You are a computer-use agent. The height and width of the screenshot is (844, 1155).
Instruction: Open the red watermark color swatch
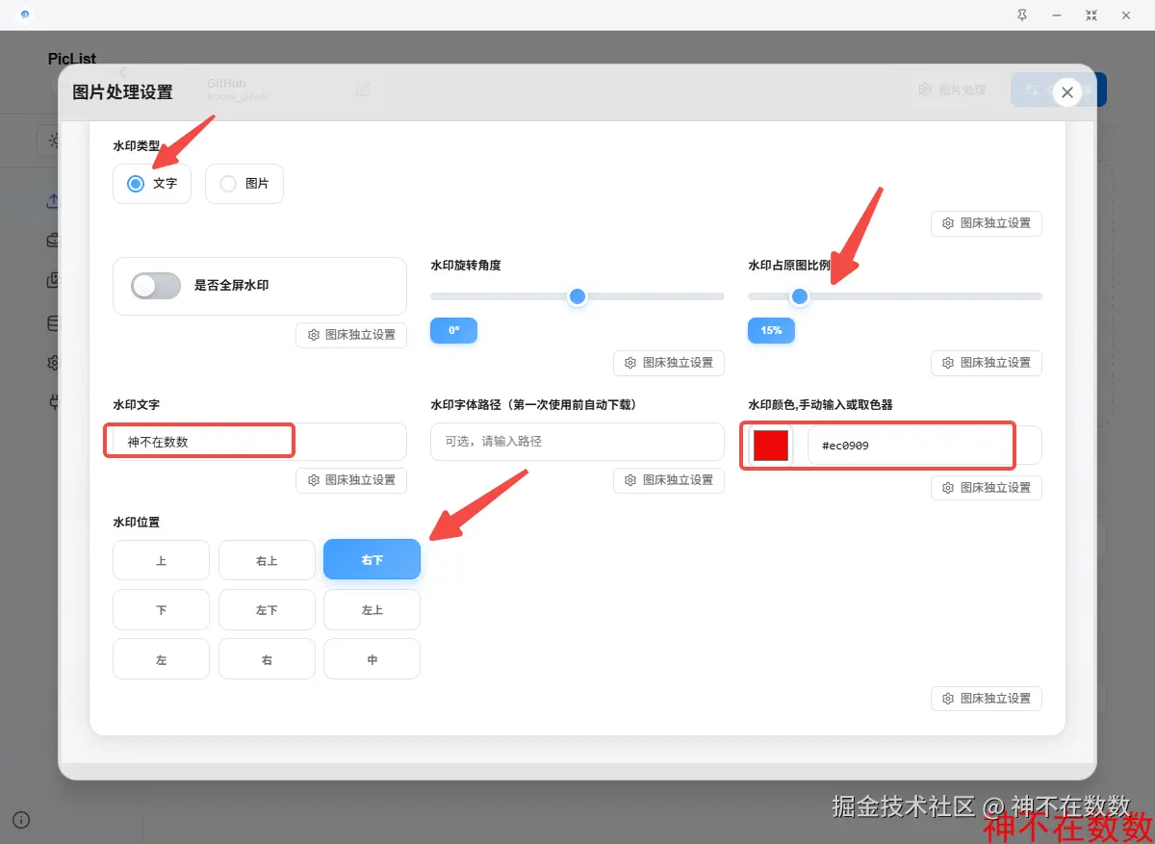point(771,446)
